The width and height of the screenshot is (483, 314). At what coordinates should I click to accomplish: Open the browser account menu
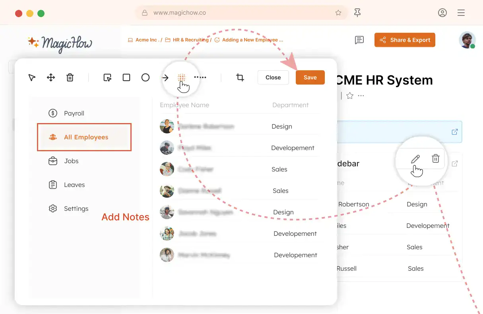click(x=442, y=12)
